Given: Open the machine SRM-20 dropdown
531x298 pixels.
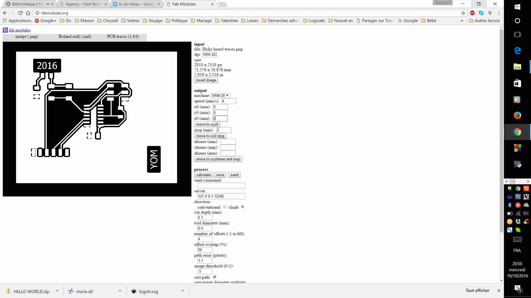Looking at the screenshot, I should point(220,95).
